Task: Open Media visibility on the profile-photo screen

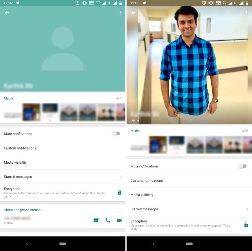Action: click(142, 195)
